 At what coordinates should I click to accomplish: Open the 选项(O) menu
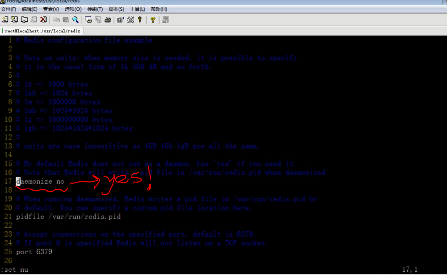(x=73, y=9)
